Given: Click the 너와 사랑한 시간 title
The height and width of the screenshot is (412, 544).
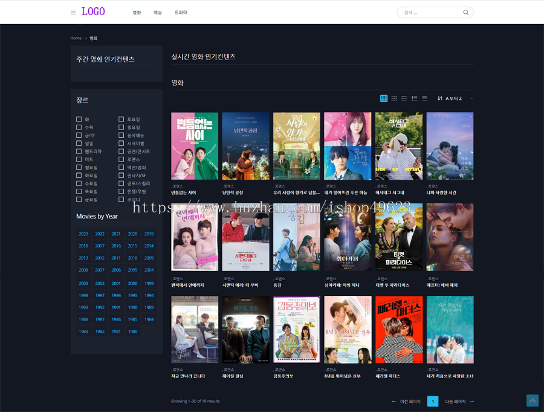Looking at the screenshot, I should 441,193.
